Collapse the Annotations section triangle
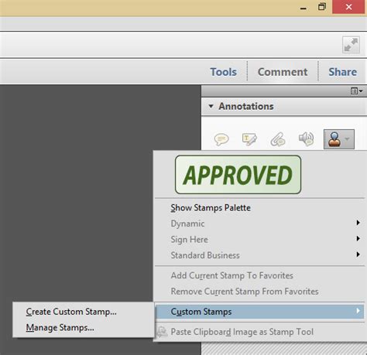Screen dimensions: 367x355 coord(211,106)
